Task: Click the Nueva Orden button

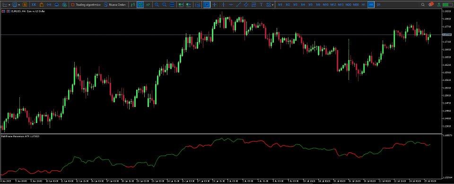Action: [115, 5]
